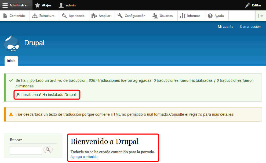This screenshot has width=266, height=163.
Task: Click the Editar button label
Action: pyautogui.click(x=257, y=5)
